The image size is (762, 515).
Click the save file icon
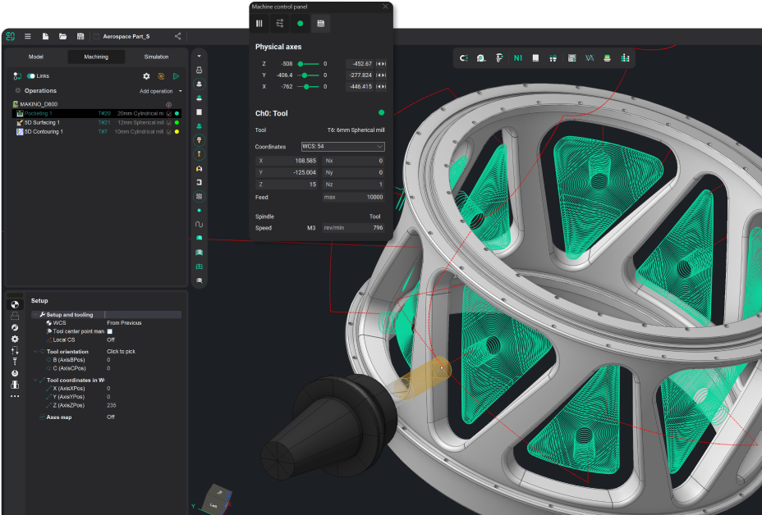click(80, 36)
